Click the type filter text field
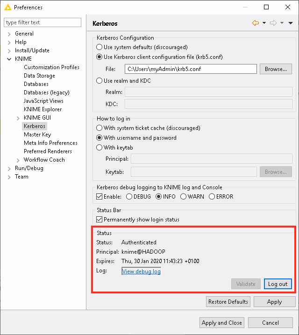Image resolution: width=299 pixels, height=335 pixels. point(43,22)
